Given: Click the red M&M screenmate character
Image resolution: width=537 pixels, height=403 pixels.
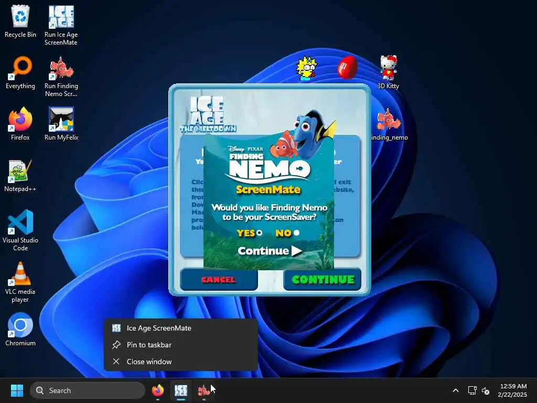Looking at the screenshot, I should point(347,68).
